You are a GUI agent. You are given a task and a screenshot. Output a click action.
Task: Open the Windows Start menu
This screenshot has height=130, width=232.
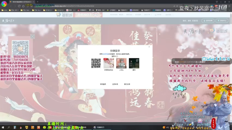[3, 127]
